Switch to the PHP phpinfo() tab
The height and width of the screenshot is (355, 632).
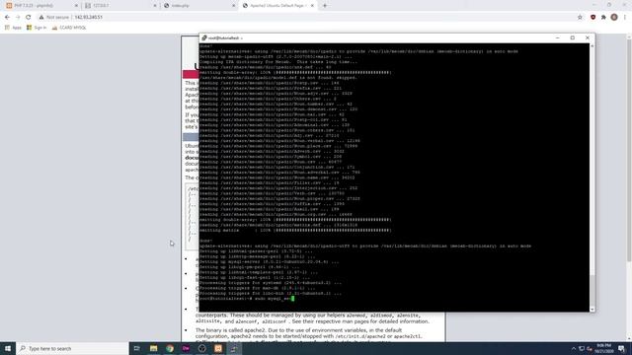[x=41, y=6]
